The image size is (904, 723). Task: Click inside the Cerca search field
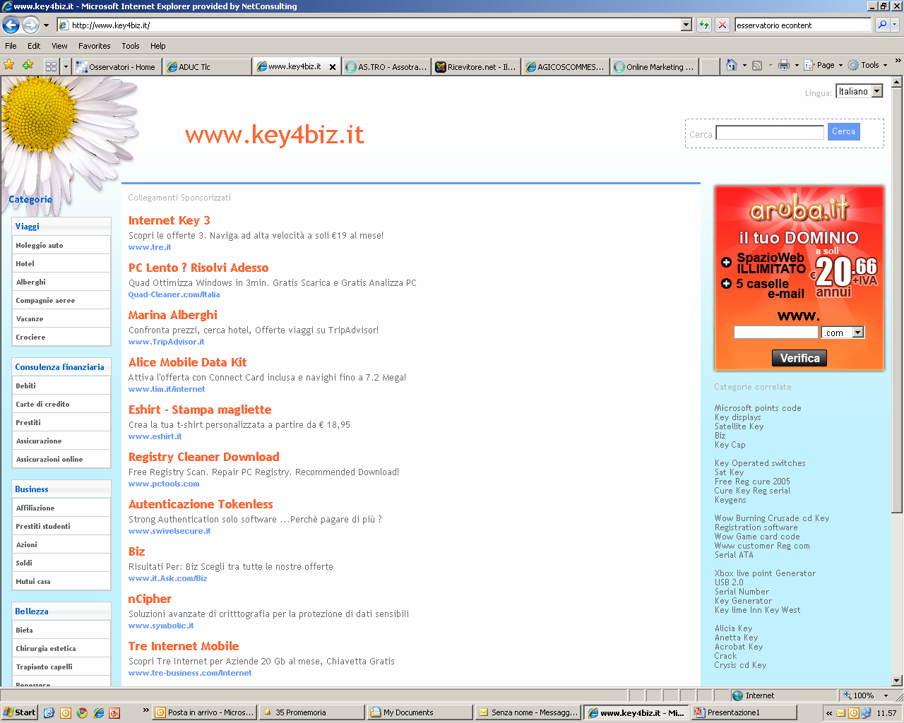[770, 133]
